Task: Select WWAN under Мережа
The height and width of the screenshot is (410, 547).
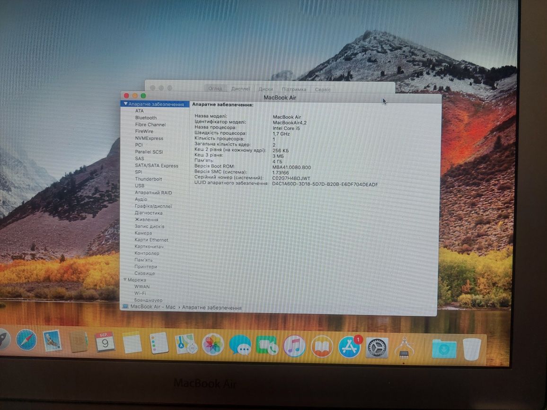Action: [142, 287]
